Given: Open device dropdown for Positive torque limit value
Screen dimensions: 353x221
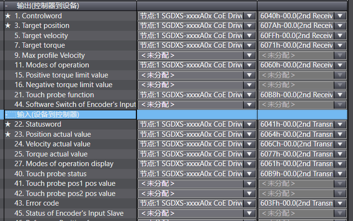Looking at the screenshot, I should click(x=249, y=75).
